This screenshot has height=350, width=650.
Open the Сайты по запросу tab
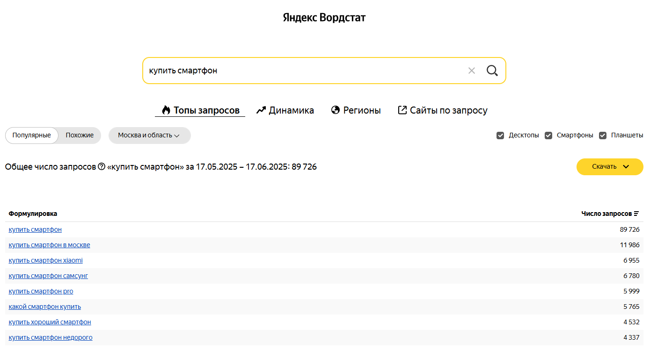(442, 111)
